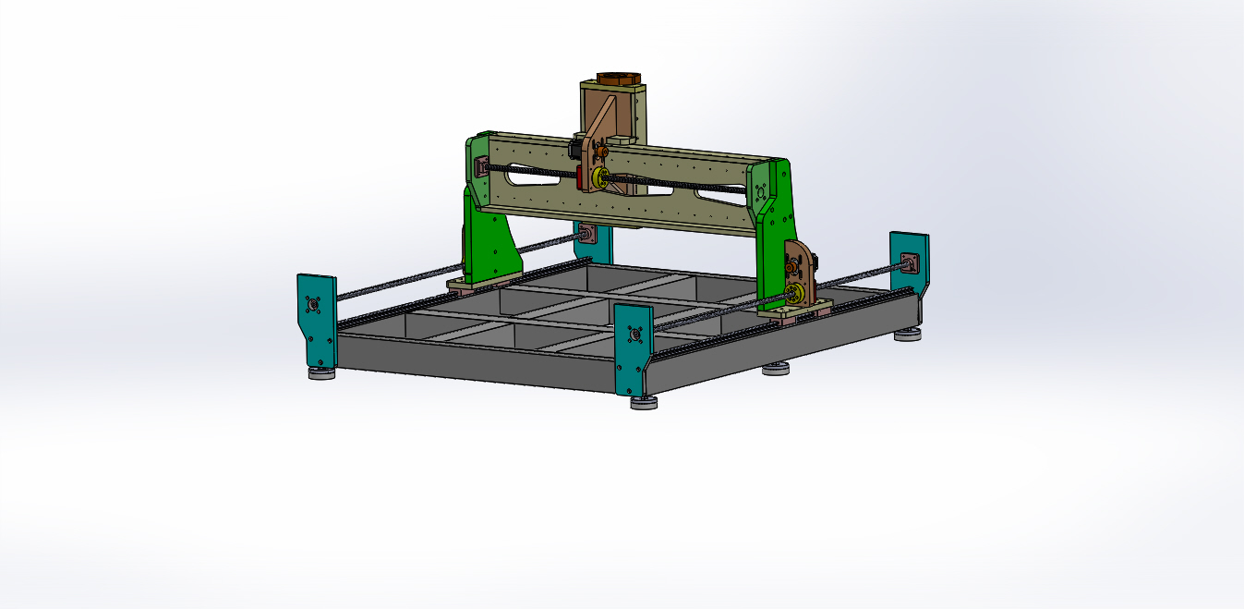Click the yellow pulley on gantry carriage

[599, 179]
